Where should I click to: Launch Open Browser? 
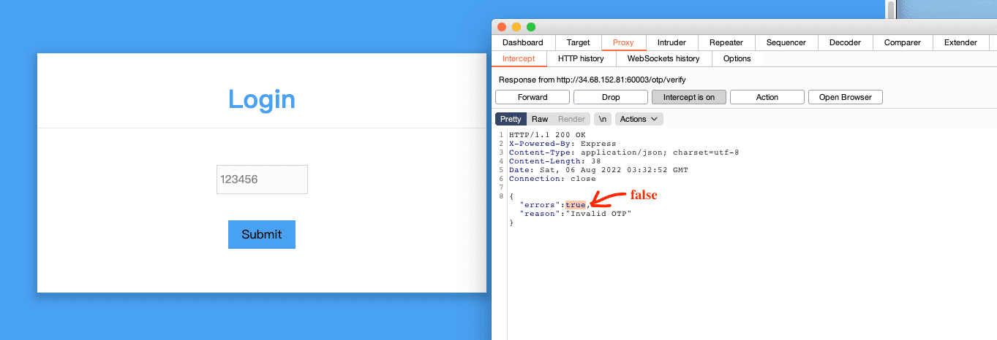pyautogui.click(x=845, y=97)
